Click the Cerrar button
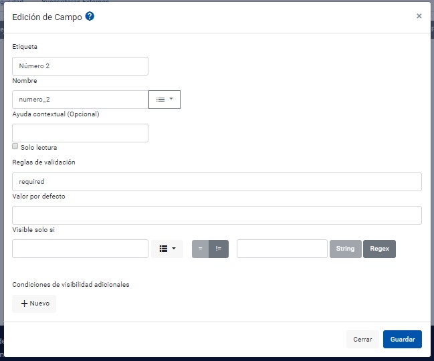 (362, 339)
